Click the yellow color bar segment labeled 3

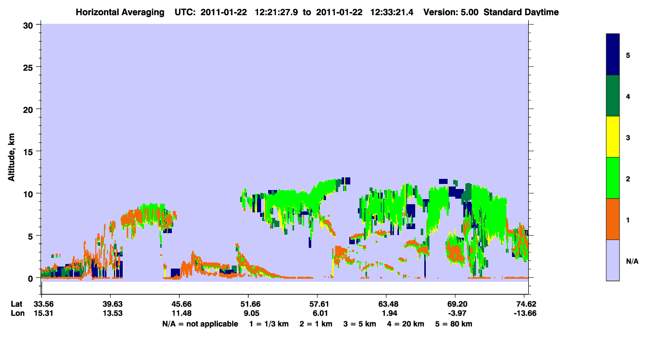[613, 137]
